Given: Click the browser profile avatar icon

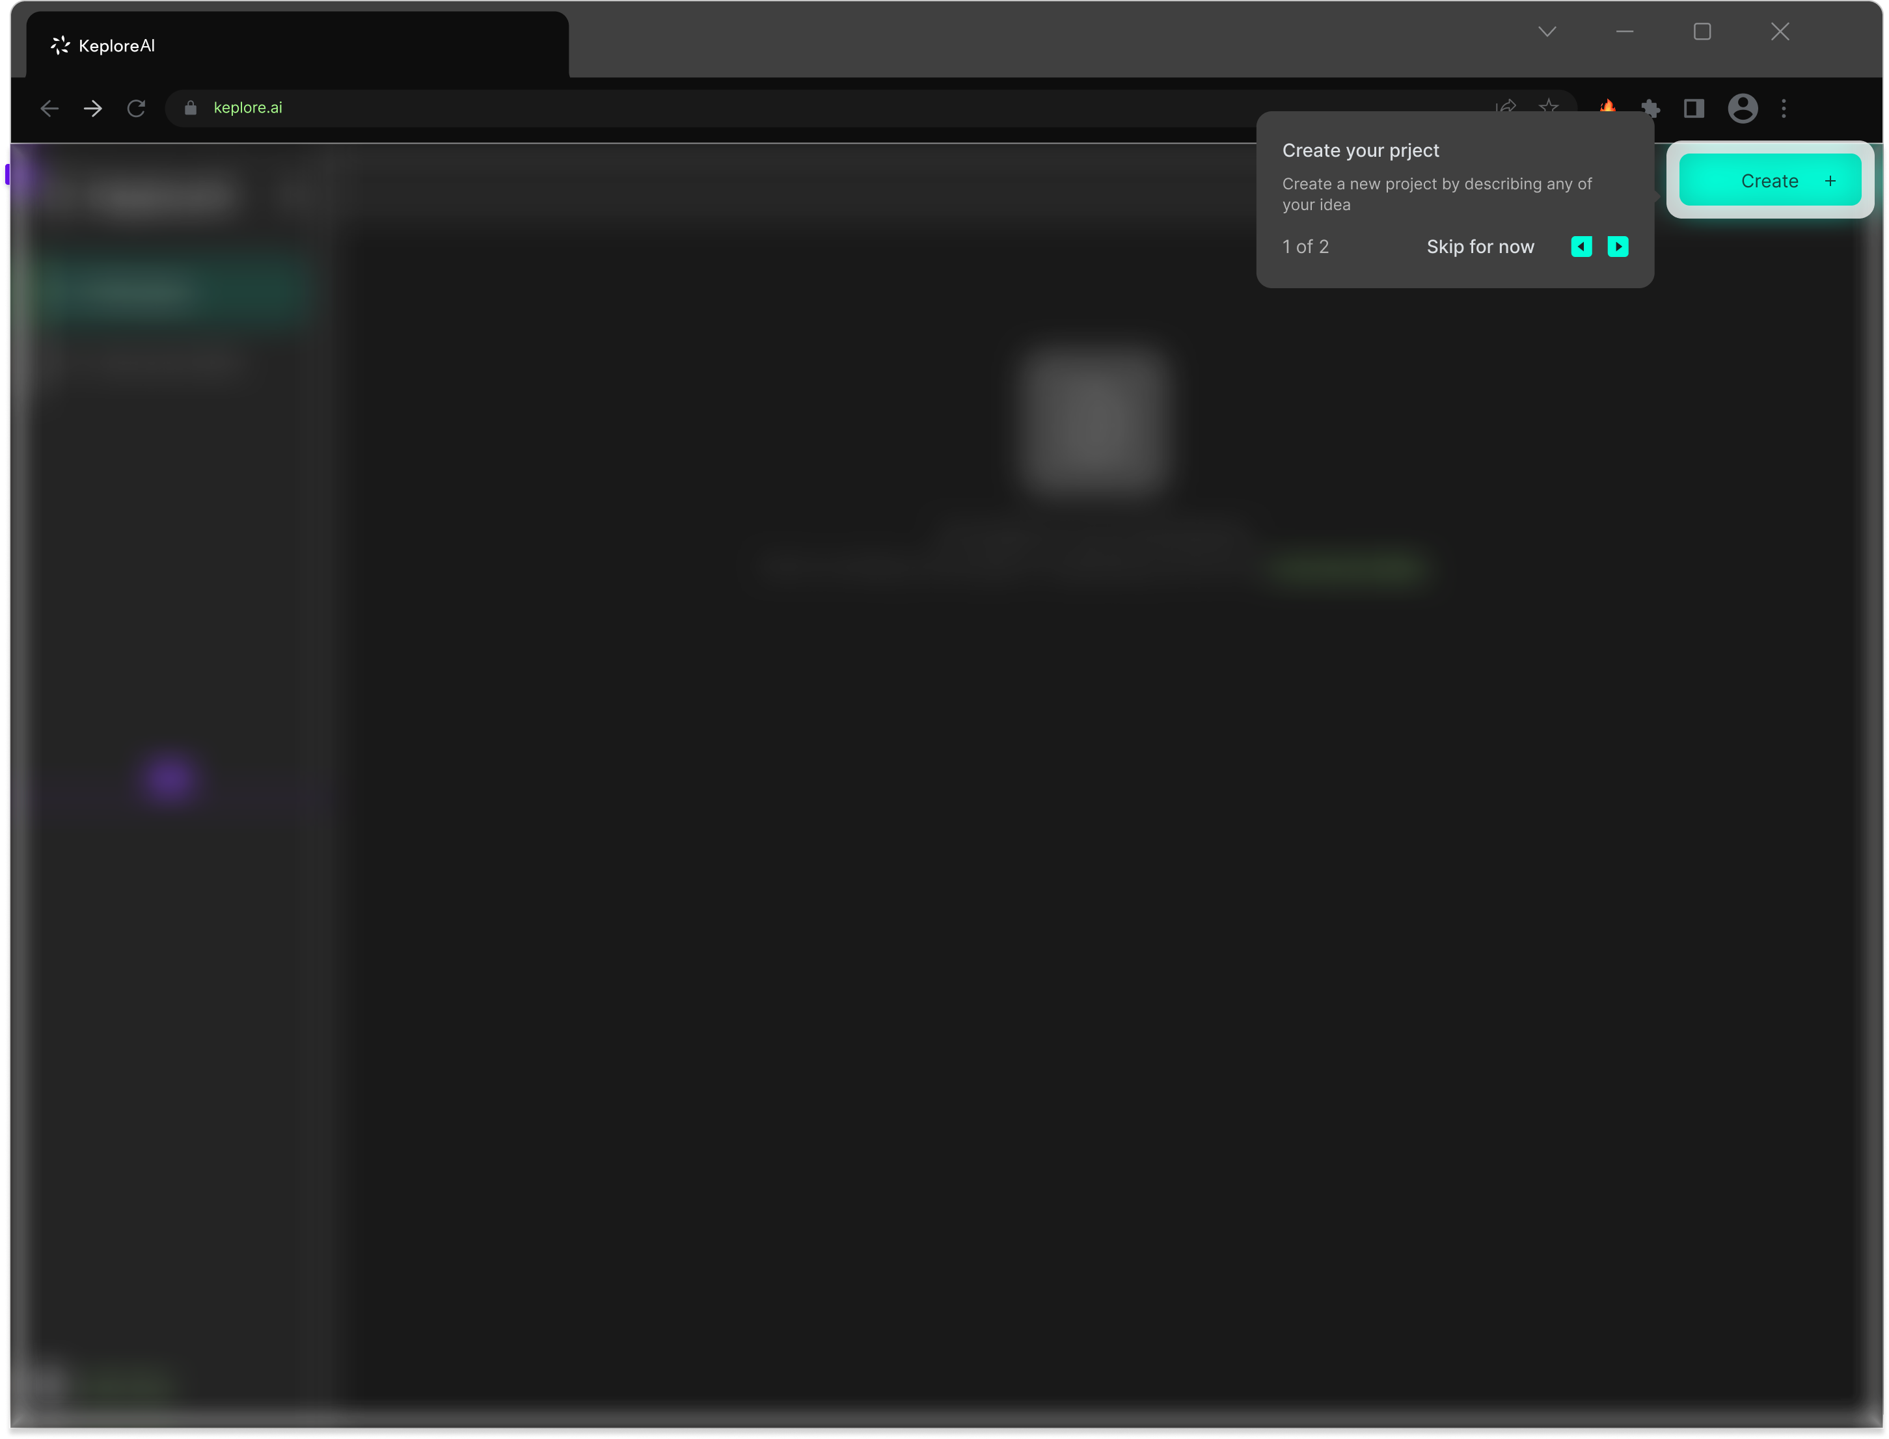Looking at the screenshot, I should pos(1742,108).
